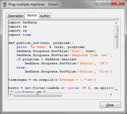Click the print '%s %dms' line
The image size is (127, 114).
pyautogui.click(x=51, y=47)
